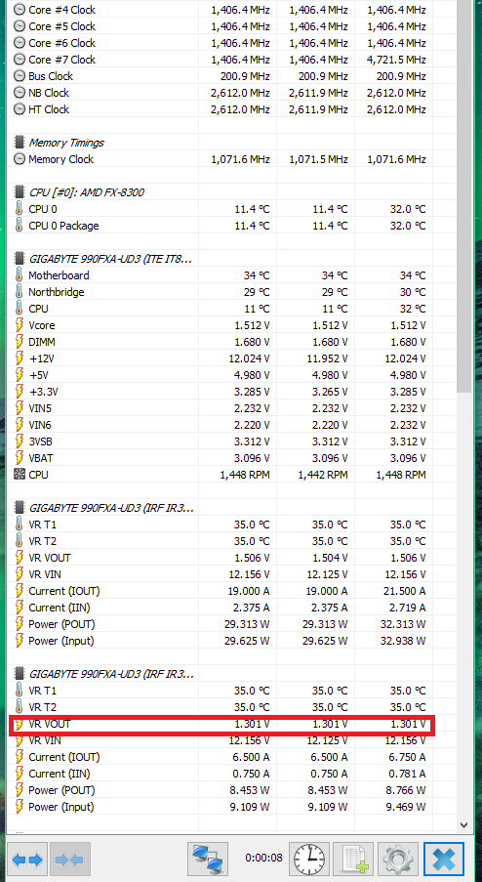Click the vertical scrollbar thumb
The image size is (482, 882).
click(464, 196)
